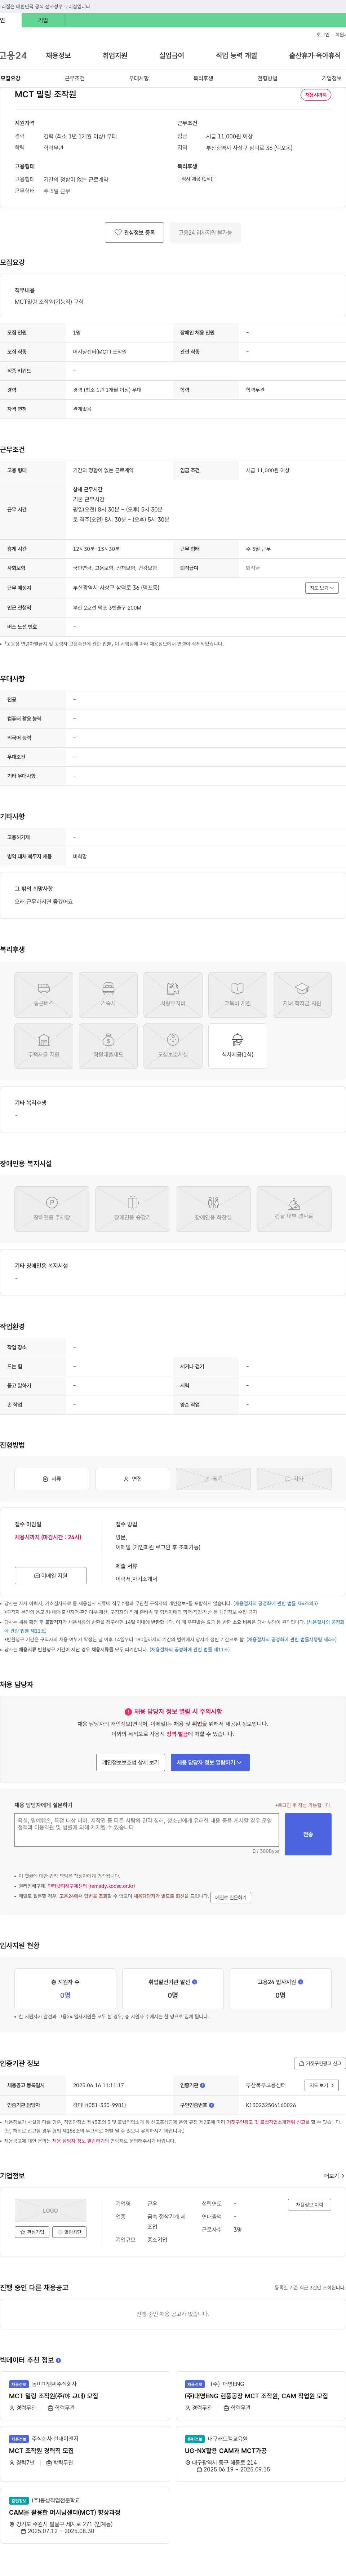Image resolution: width=346 pixels, height=2576 pixels.
Task: Jump to 근무조건 section tab
Action: (x=75, y=78)
